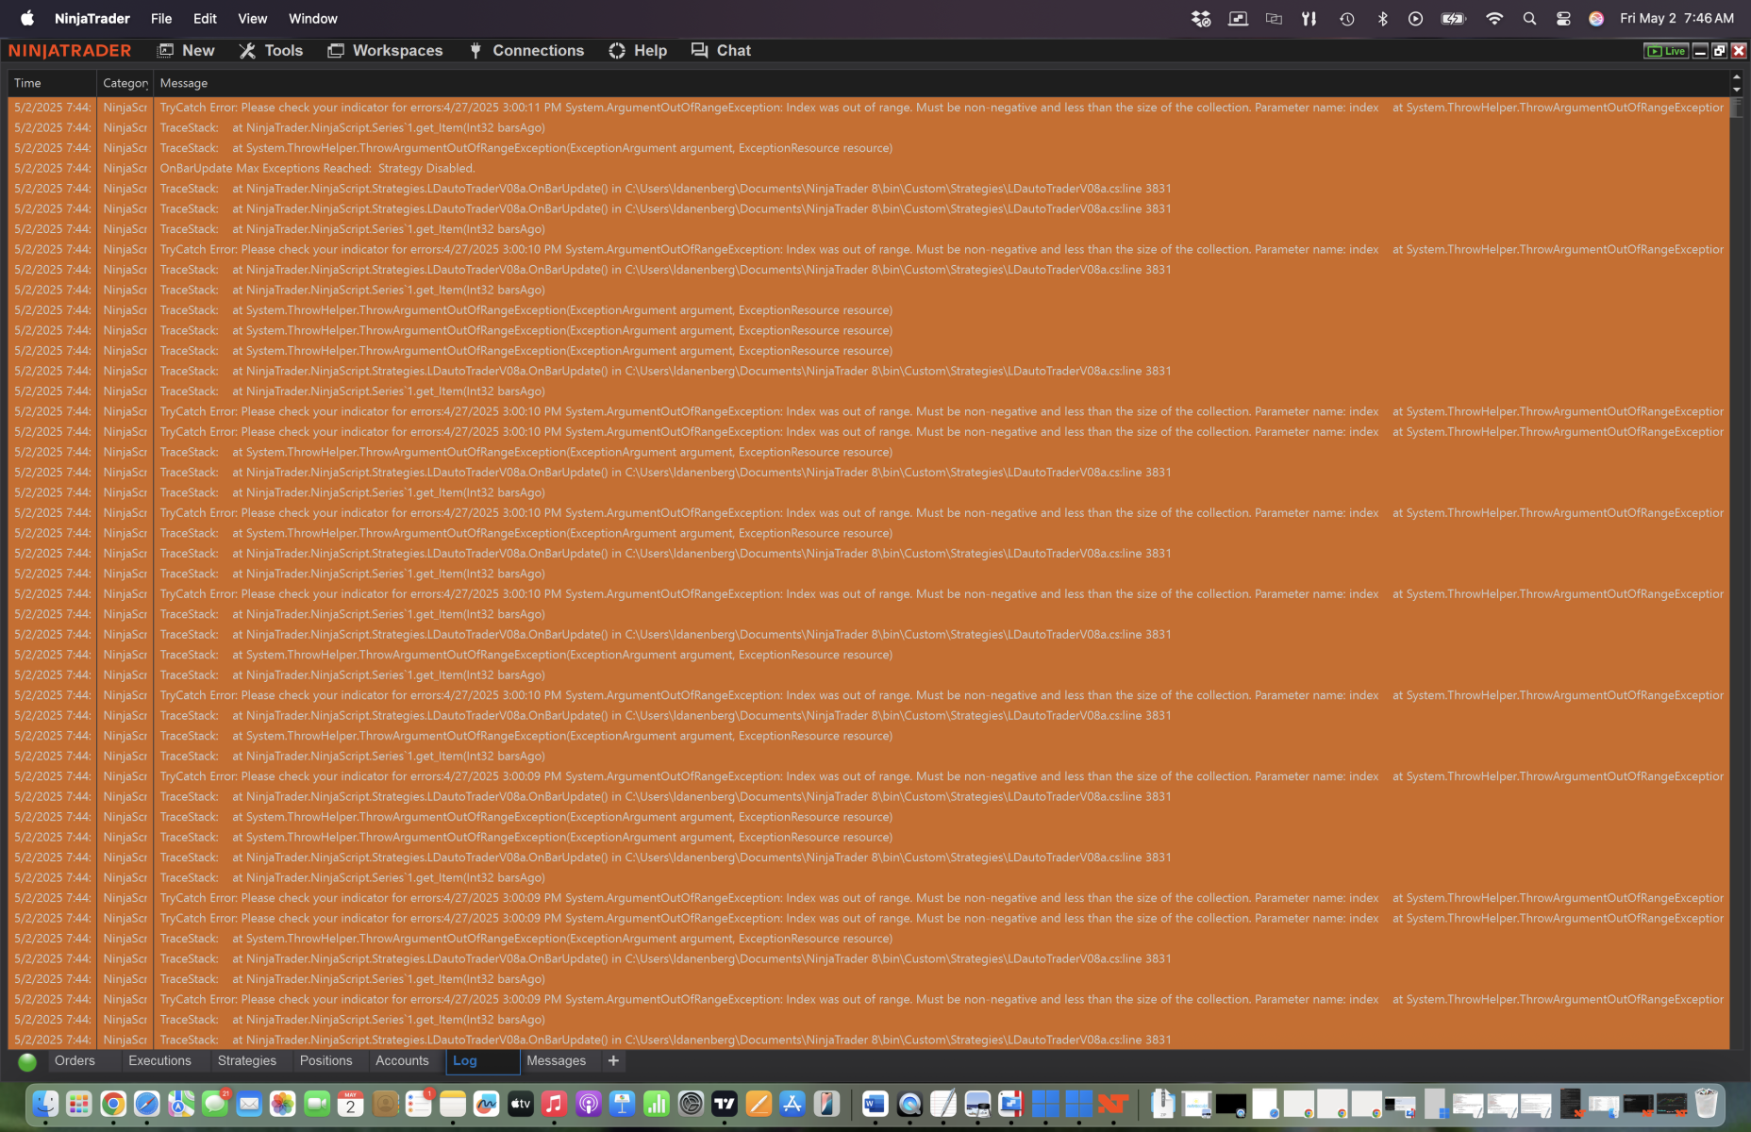The height and width of the screenshot is (1132, 1751).
Task: Click the date and time display
Action: 1676,18
